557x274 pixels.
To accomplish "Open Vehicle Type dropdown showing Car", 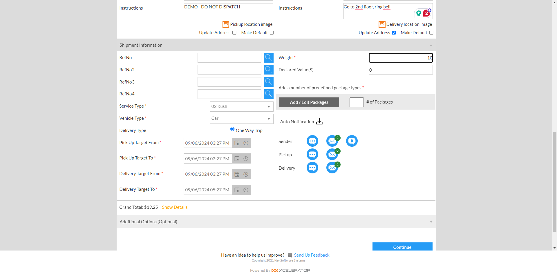I will point(241,119).
